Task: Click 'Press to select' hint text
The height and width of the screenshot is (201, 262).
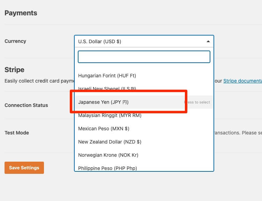Action: tap(197, 102)
